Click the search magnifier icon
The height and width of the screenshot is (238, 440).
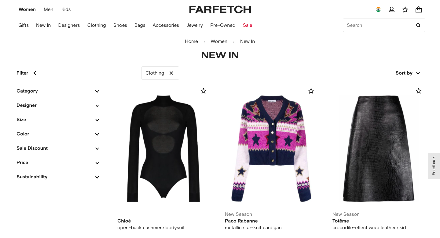[x=418, y=25]
